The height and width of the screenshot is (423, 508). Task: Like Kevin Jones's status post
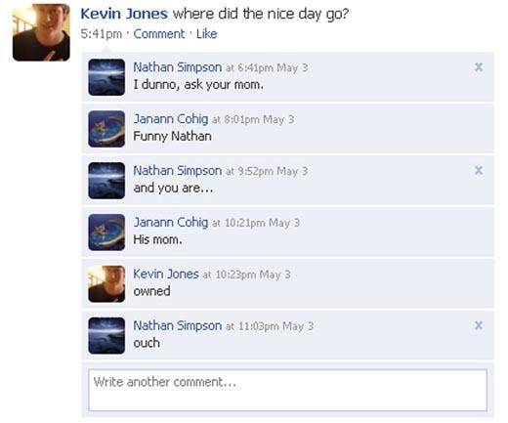click(206, 34)
